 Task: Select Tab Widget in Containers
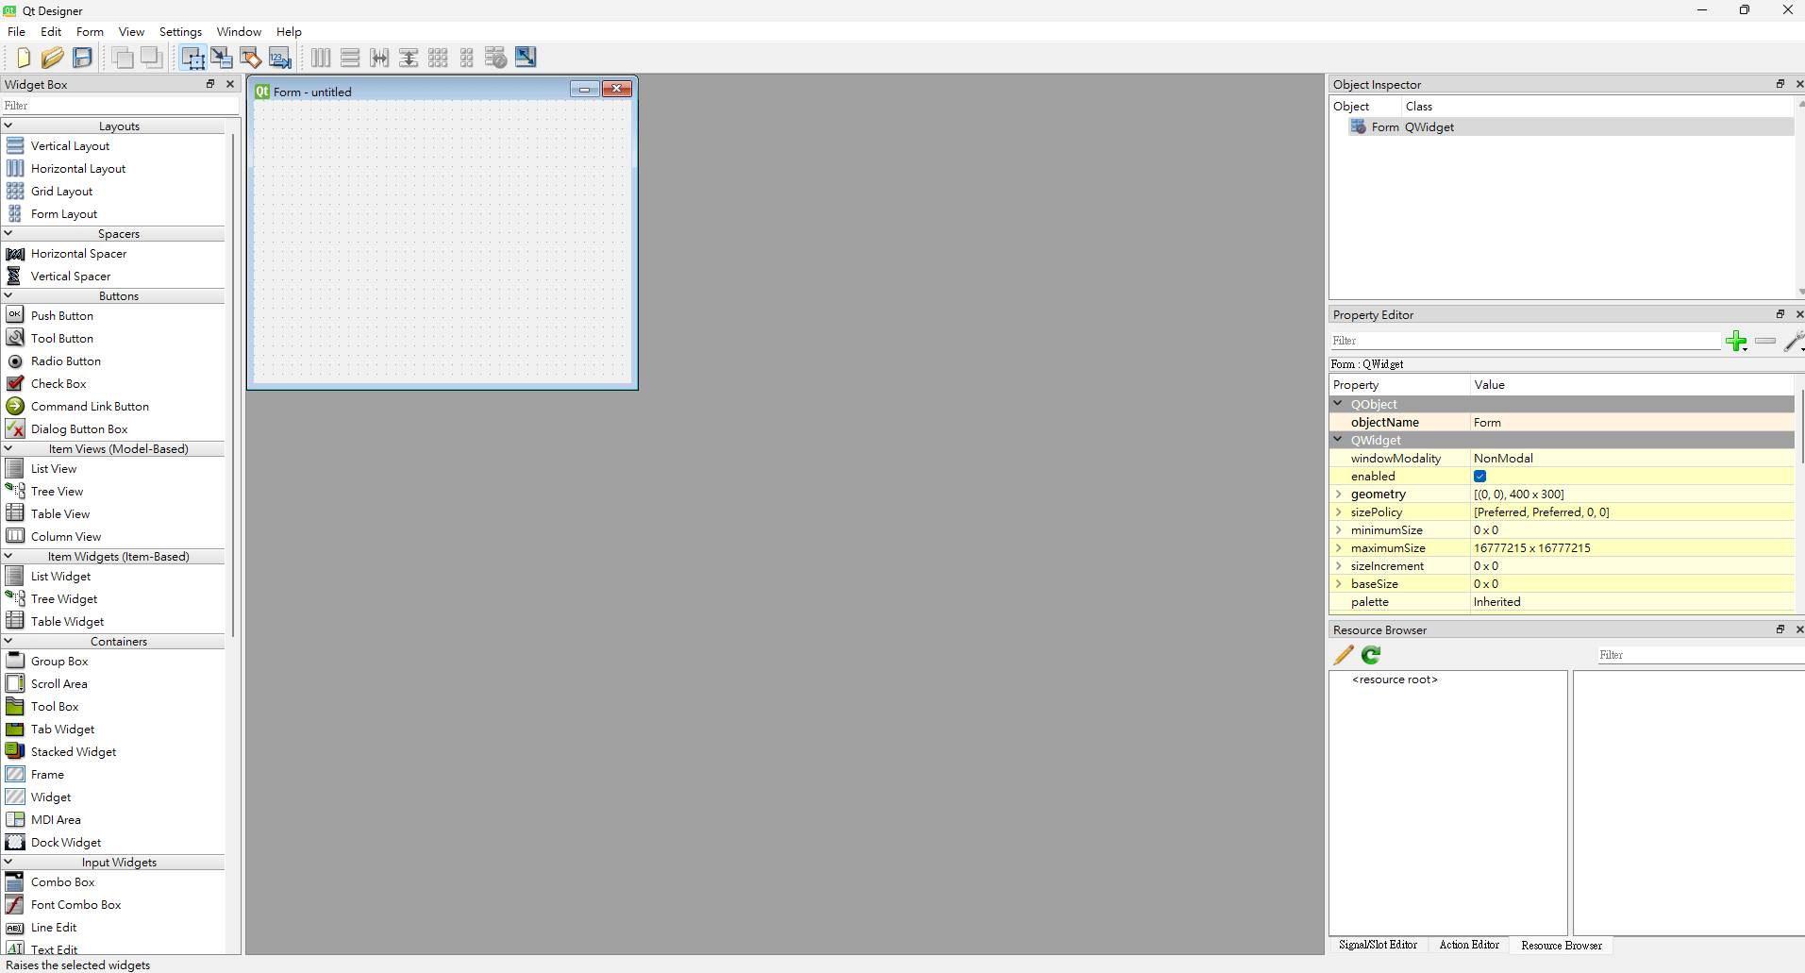pos(63,730)
